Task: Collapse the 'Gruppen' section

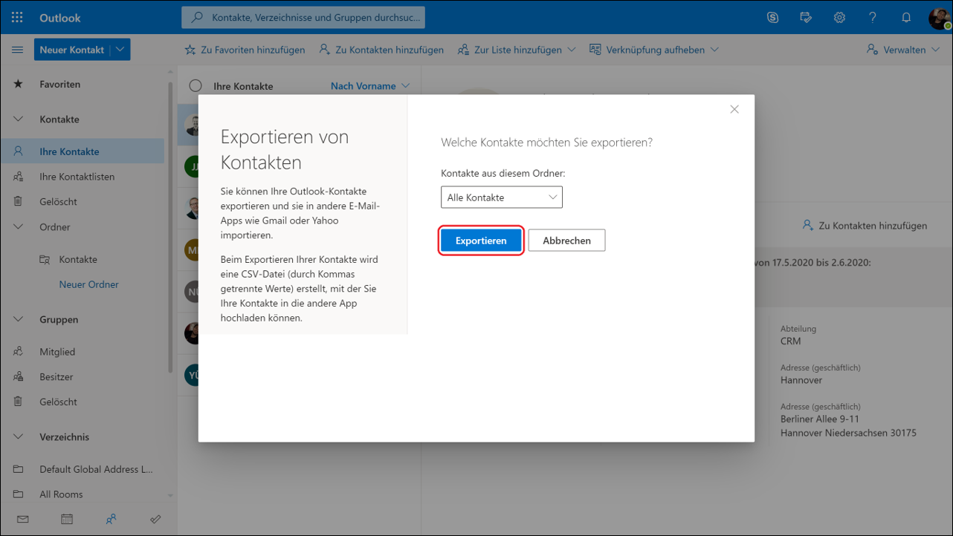Action: pos(19,319)
